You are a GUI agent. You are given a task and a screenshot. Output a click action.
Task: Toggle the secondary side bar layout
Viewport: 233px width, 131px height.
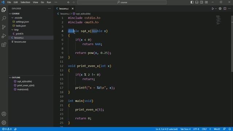coord(201,2)
